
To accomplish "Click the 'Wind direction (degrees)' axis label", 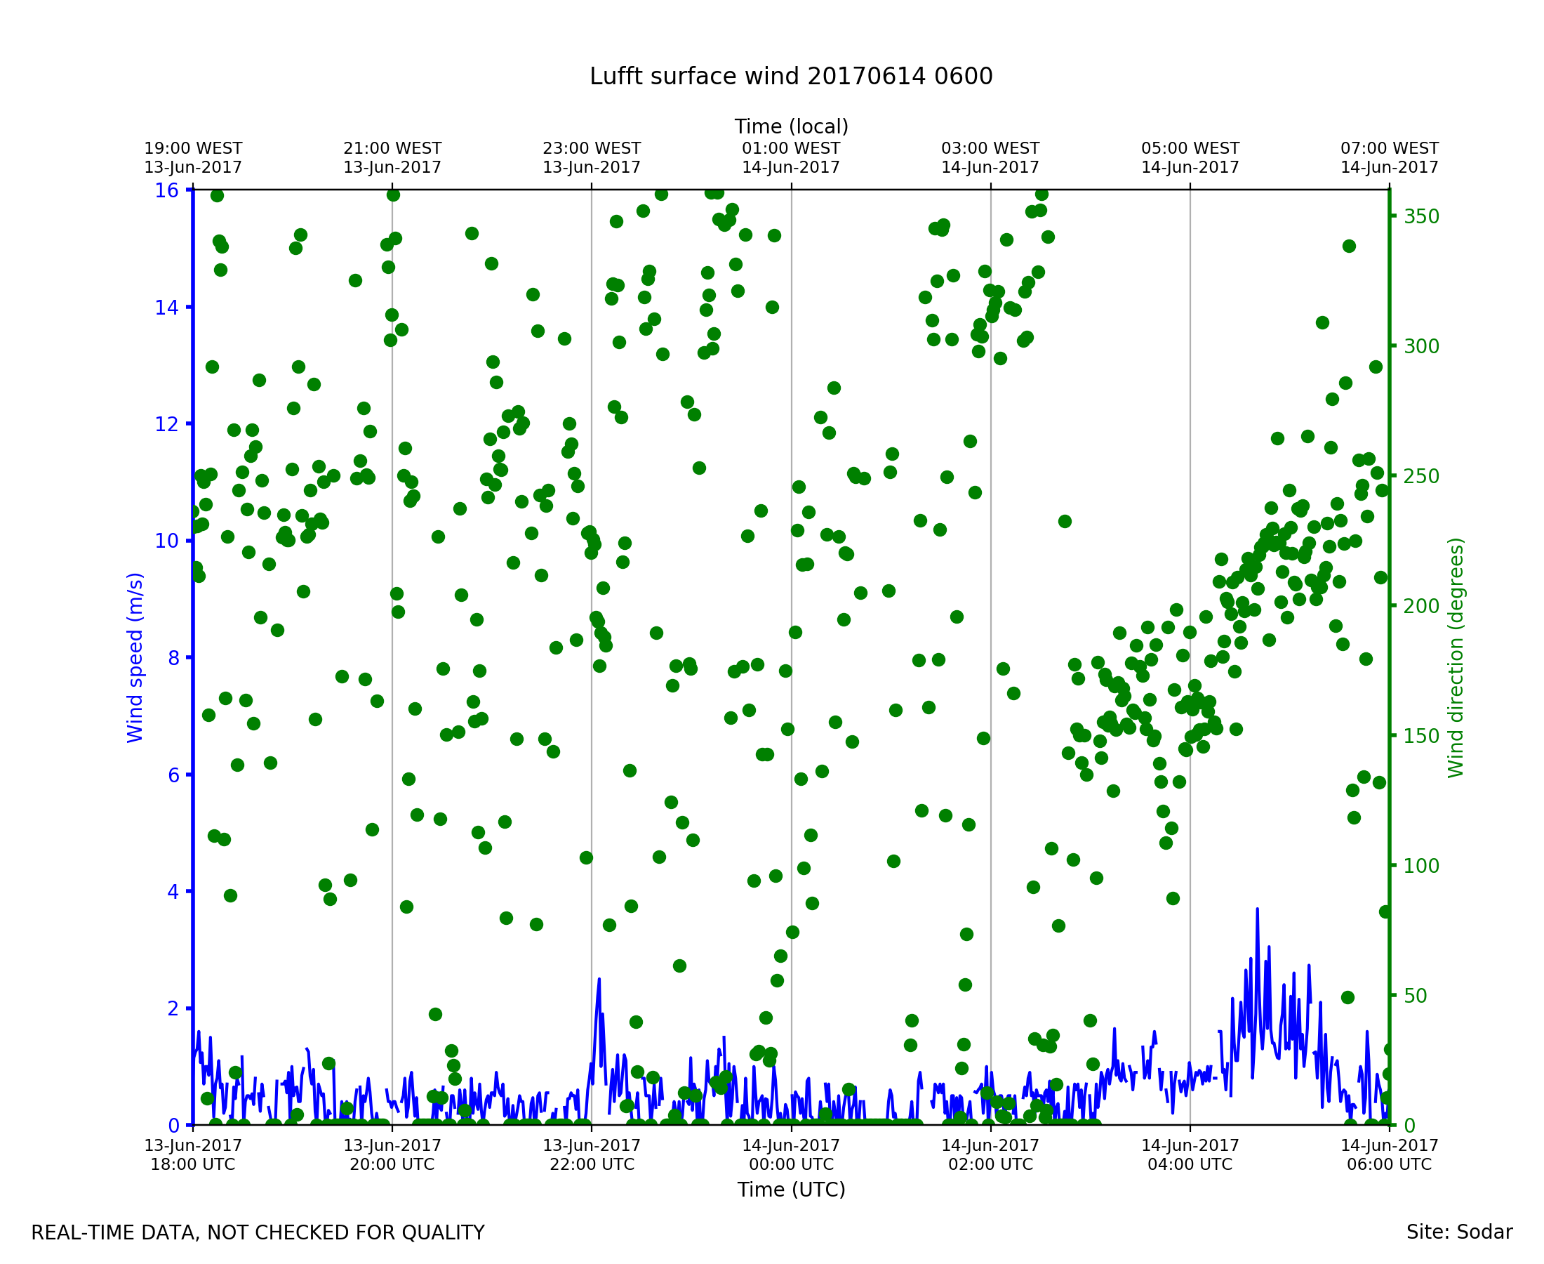I will click(1456, 657).
